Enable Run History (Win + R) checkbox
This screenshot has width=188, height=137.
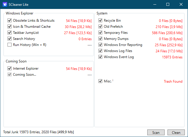[10, 45]
